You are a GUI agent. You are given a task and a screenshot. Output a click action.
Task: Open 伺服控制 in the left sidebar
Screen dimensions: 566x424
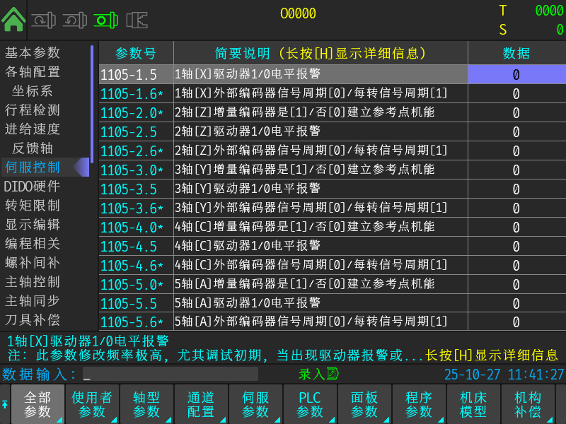(x=33, y=167)
